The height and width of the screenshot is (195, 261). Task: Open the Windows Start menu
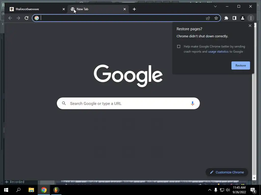click(6, 190)
